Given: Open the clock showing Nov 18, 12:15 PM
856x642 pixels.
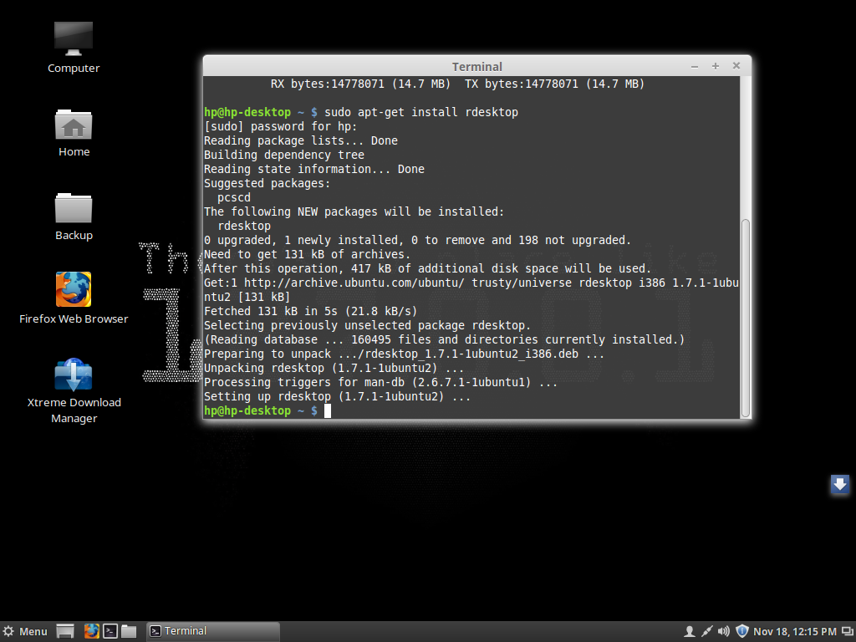Looking at the screenshot, I should (x=792, y=630).
